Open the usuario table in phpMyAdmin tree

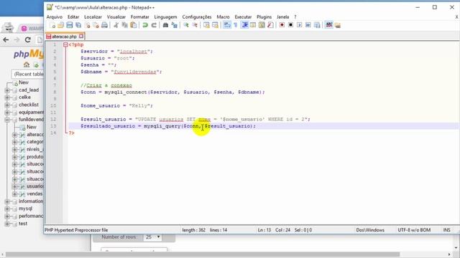pos(35,186)
